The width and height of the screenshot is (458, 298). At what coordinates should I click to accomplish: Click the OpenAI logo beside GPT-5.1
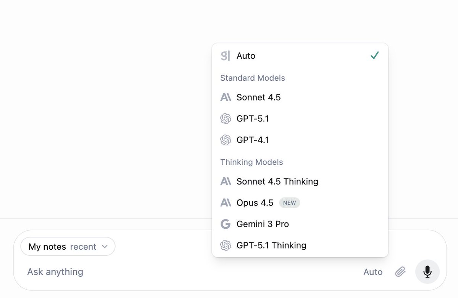[226, 119]
